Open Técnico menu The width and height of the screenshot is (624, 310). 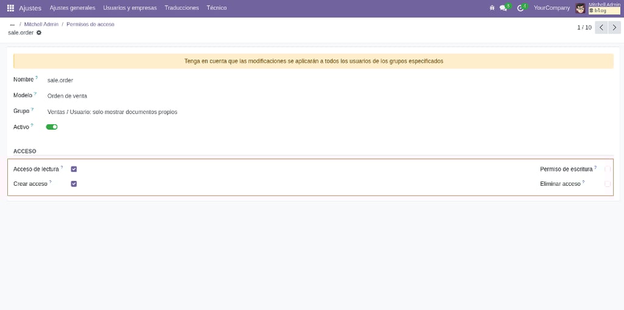216,8
